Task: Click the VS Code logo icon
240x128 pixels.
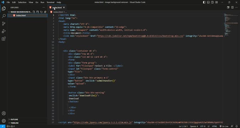Action: click(x=3, y=2)
